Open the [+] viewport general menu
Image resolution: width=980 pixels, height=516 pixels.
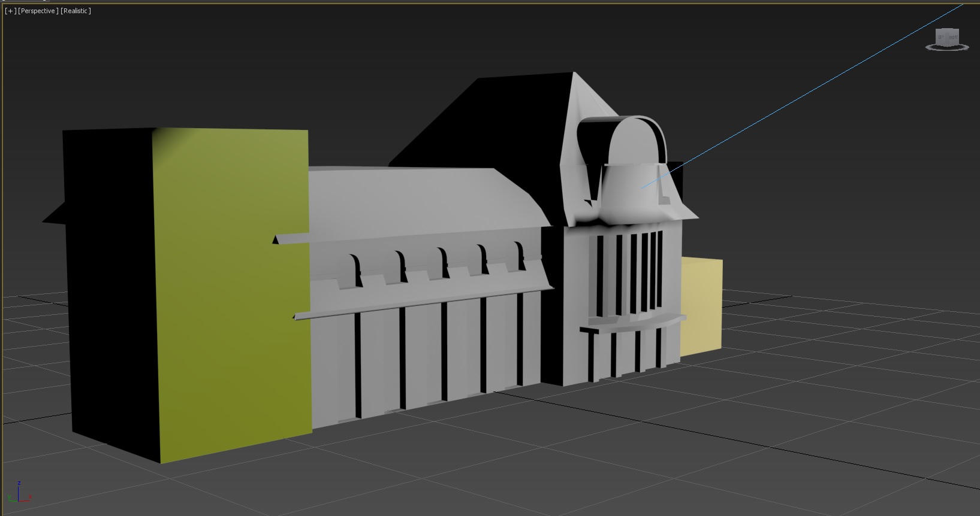10,11
